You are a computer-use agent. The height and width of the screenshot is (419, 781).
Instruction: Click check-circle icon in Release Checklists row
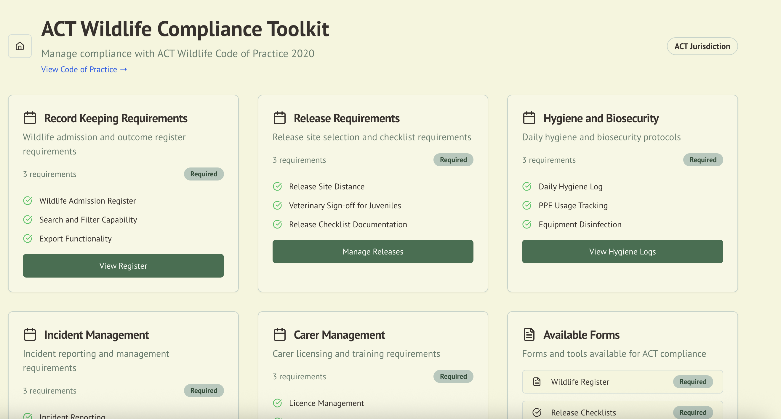[537, 413]
